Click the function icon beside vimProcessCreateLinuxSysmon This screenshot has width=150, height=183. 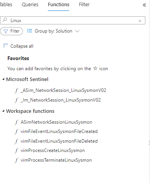pos(16,150)
